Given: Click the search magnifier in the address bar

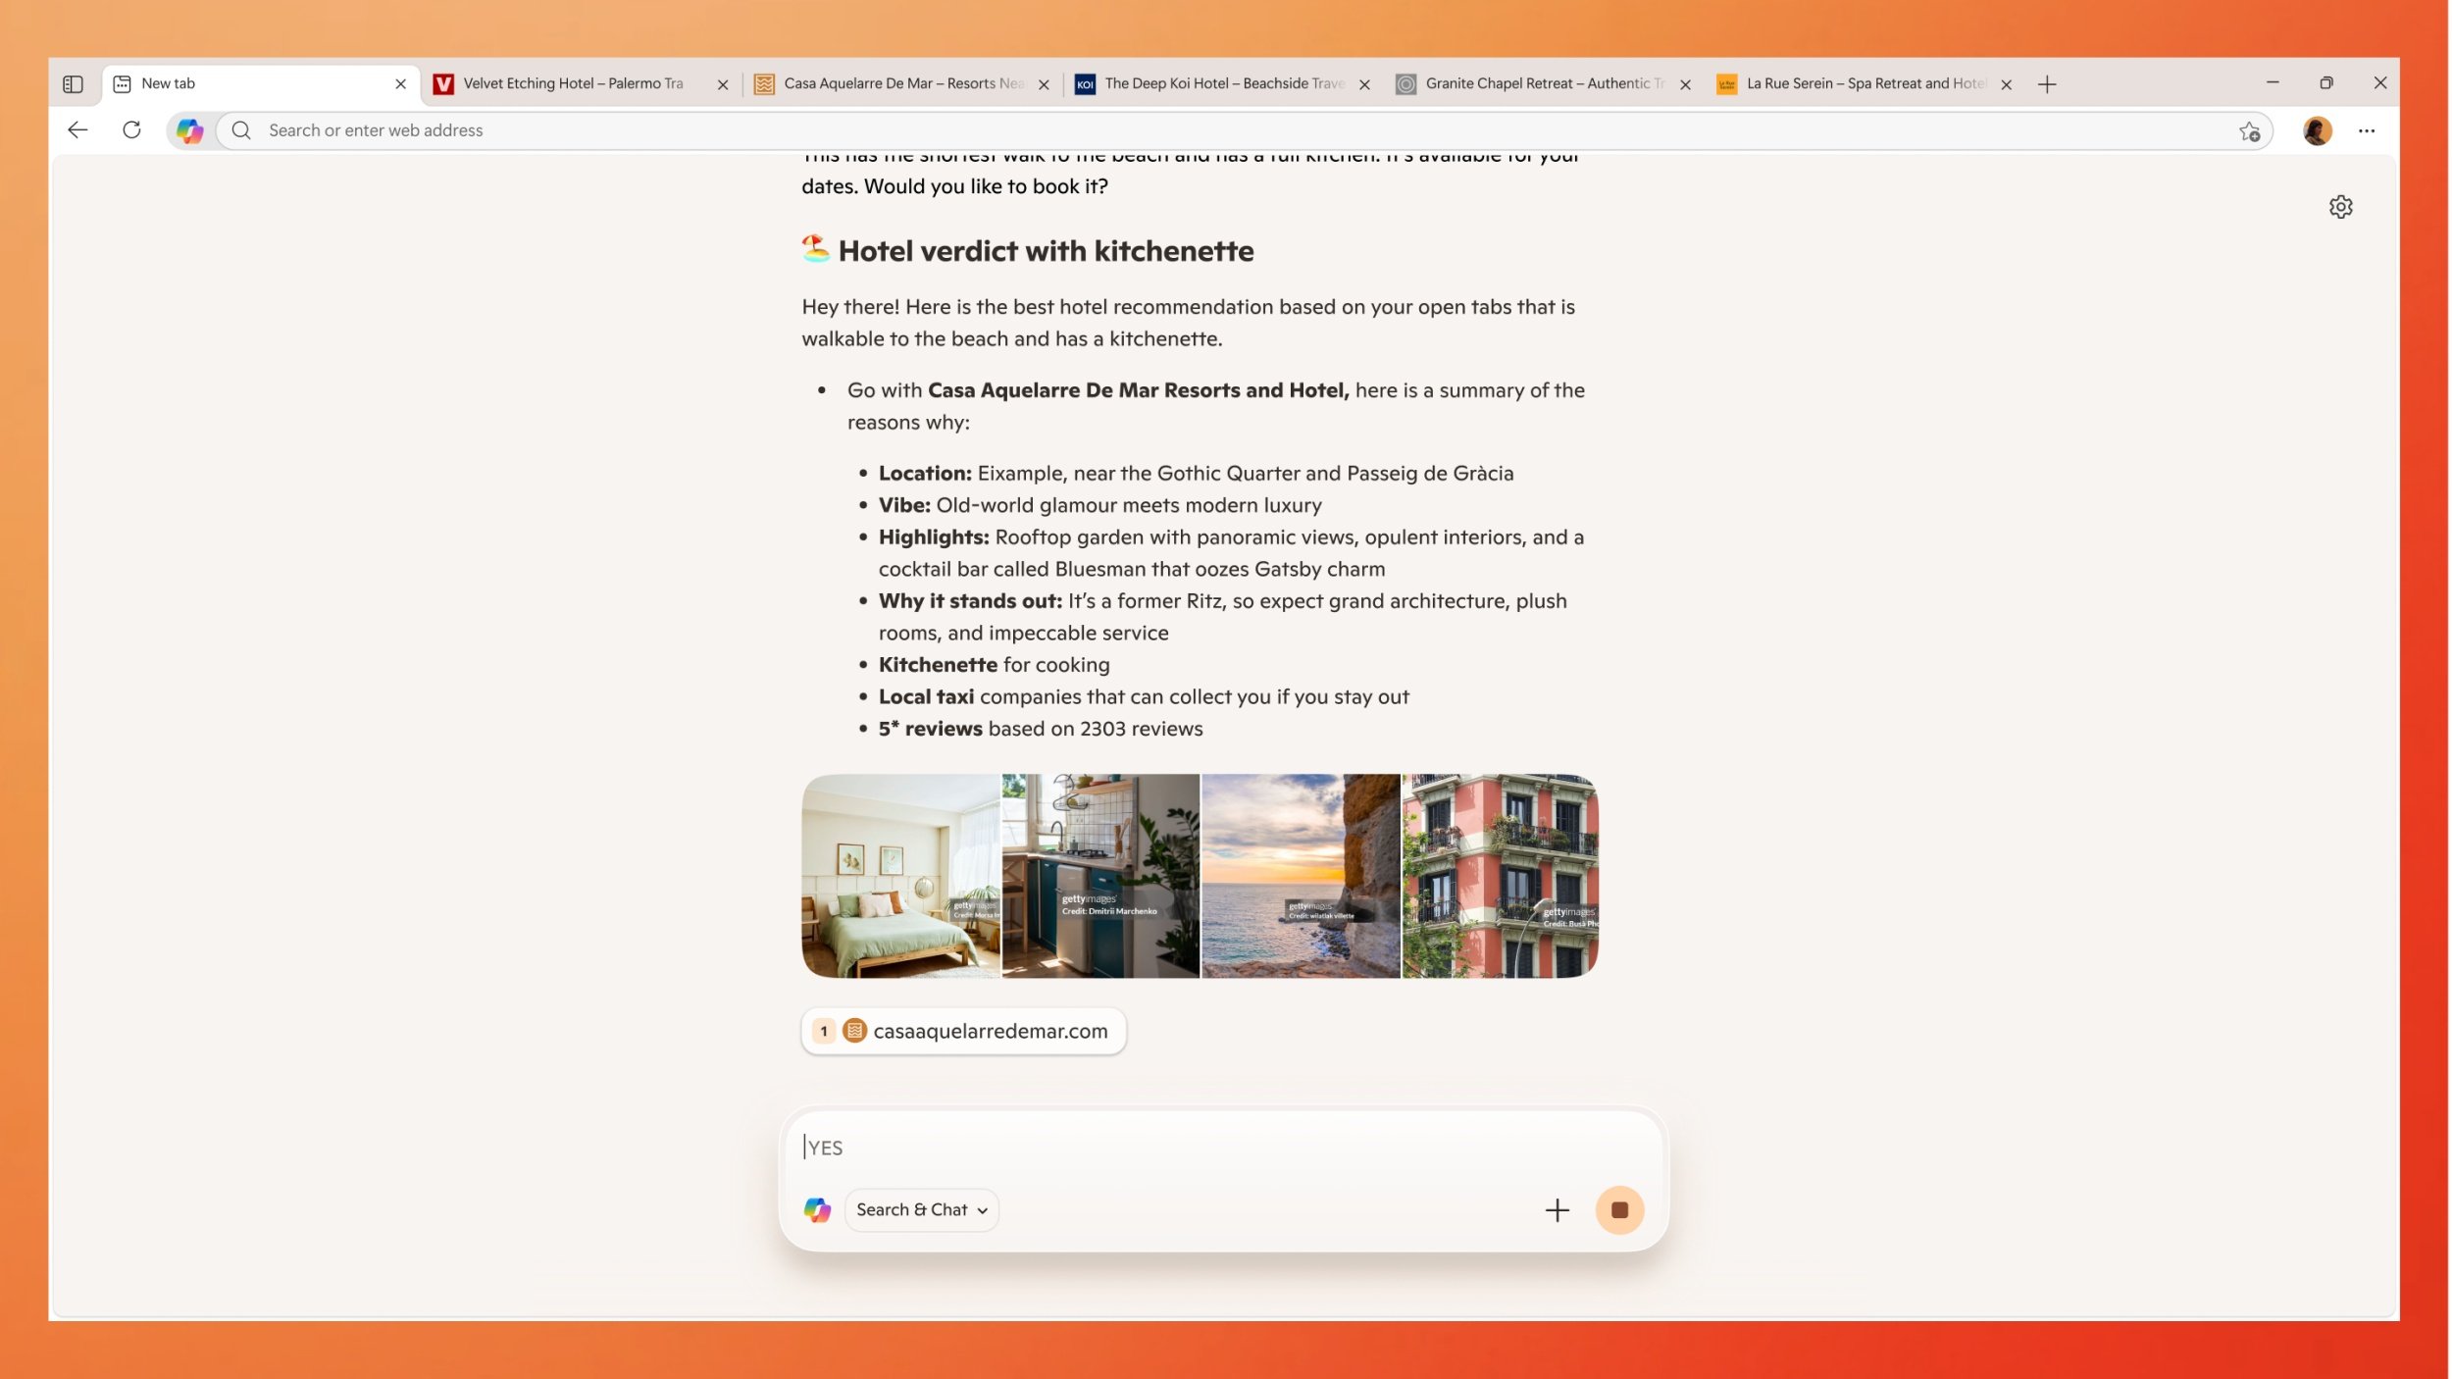Looking at the screenshot, I should click(x=241, y=129).
